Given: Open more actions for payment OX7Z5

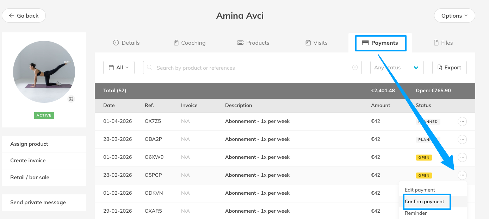Looking at the screenshot, I should point(462,121).
